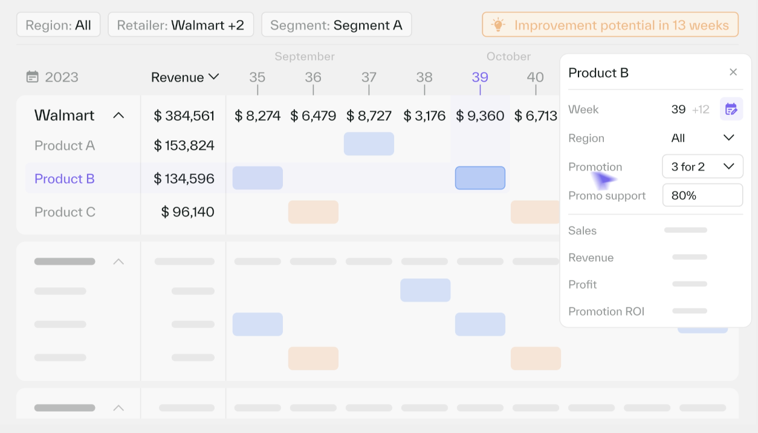The height and width of the screenshot is (433, 758).
Task: Click the highlighted Product B row label
Action: [64, 178]
